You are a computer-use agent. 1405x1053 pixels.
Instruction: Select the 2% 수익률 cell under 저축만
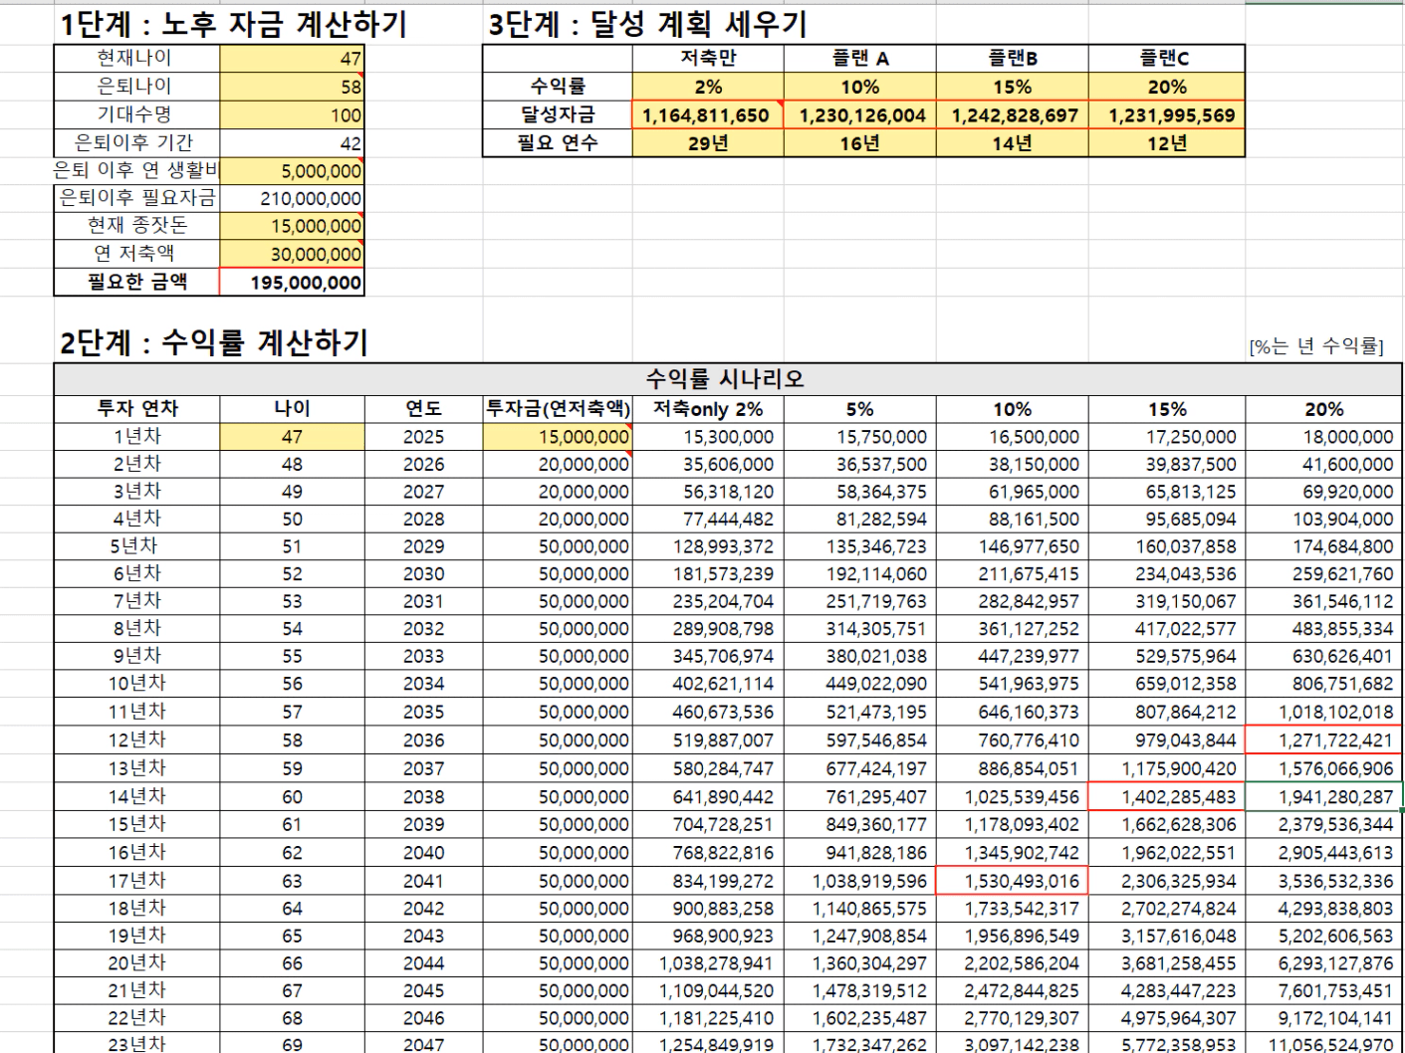(708, 87)
